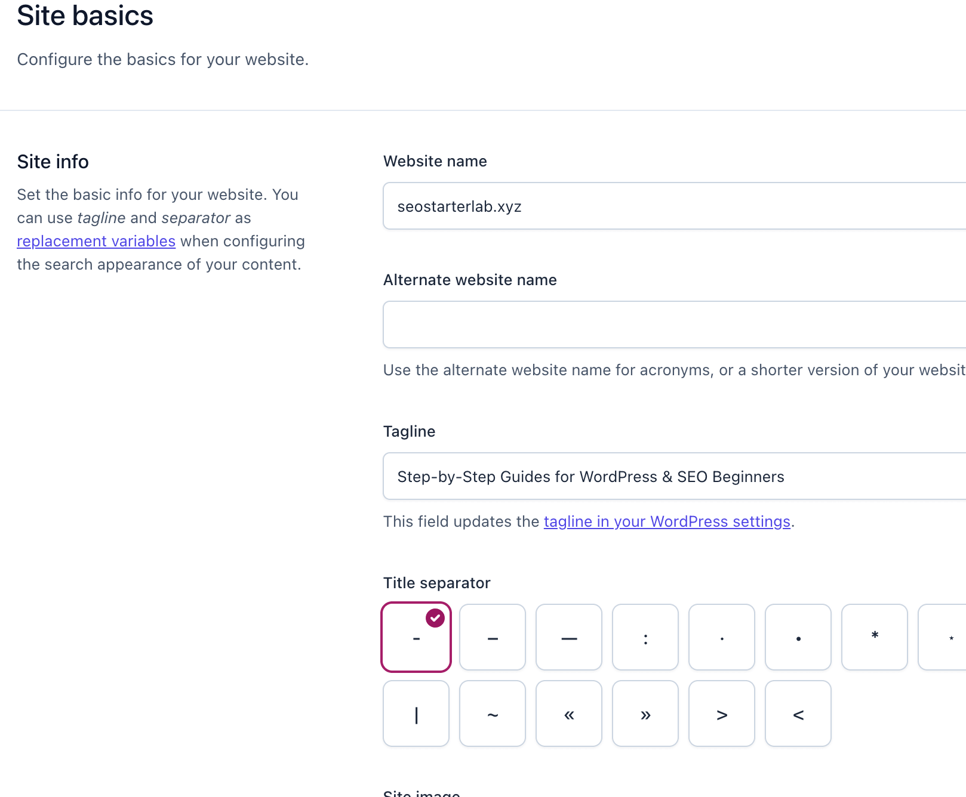Click the empty Alternate website name field
Viewport: 966px width, 797px height.
(x=657, y=324)
